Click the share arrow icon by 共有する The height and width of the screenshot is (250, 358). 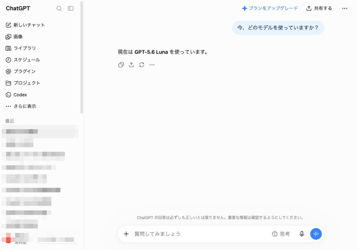pos(309,8)
